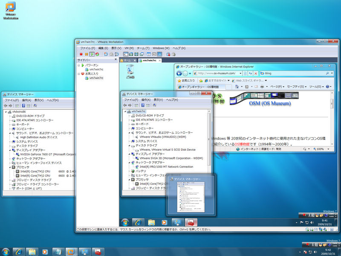This screenshot has height=256, width=341.
Task: Click the green power-on play icon
Action: [x=92, y=54]
